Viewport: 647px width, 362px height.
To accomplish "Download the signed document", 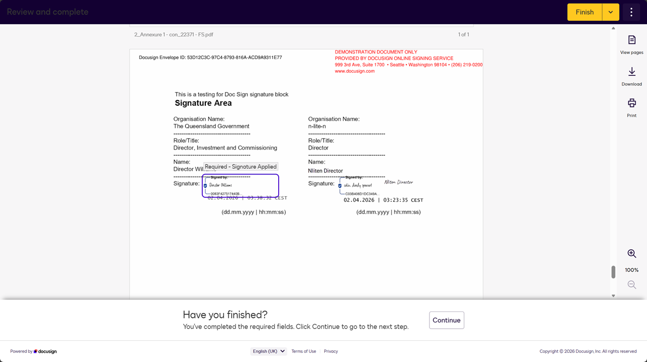I will click(x=631, y=76).
